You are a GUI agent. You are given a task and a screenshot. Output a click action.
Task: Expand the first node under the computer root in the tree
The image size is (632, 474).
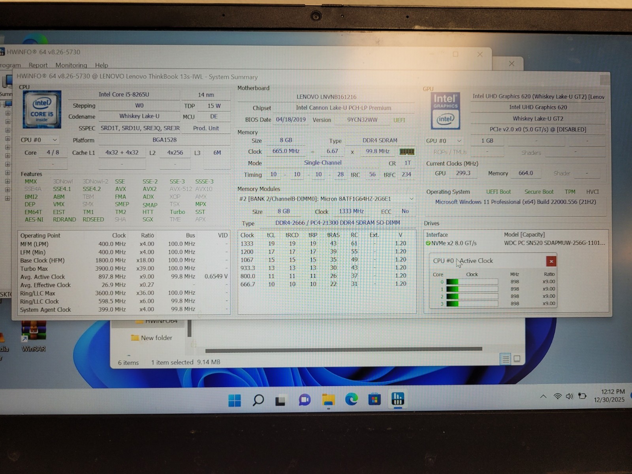click(x=8, y=113)
